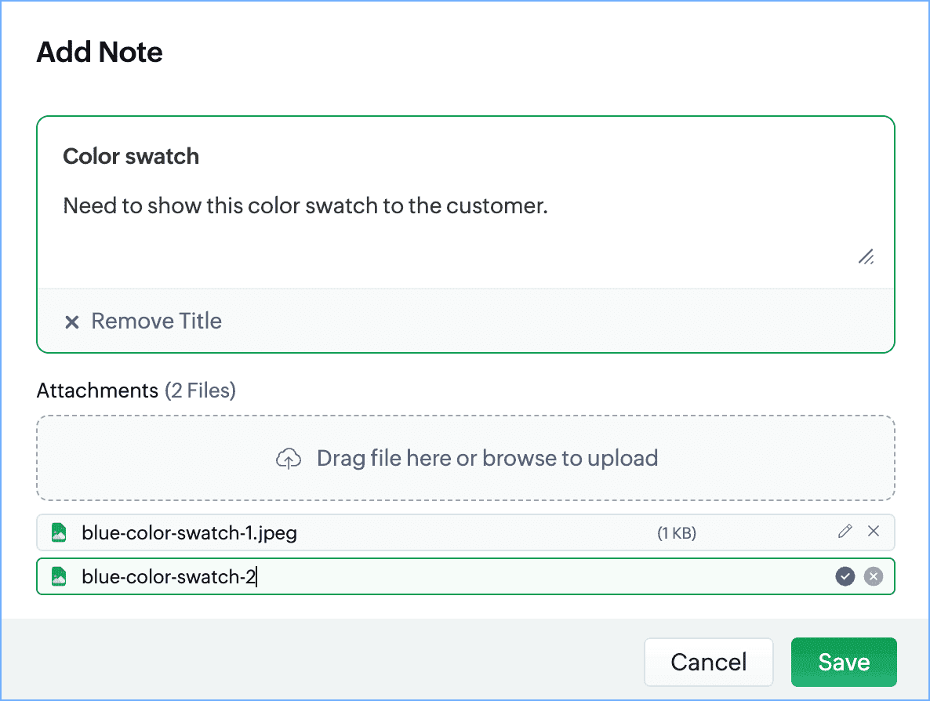Image resolution: width=930 pixels, height=701 pixels.
Task: Select the blue-color-swatch-1.jpeg file name
Action: (x=189, y=533)
